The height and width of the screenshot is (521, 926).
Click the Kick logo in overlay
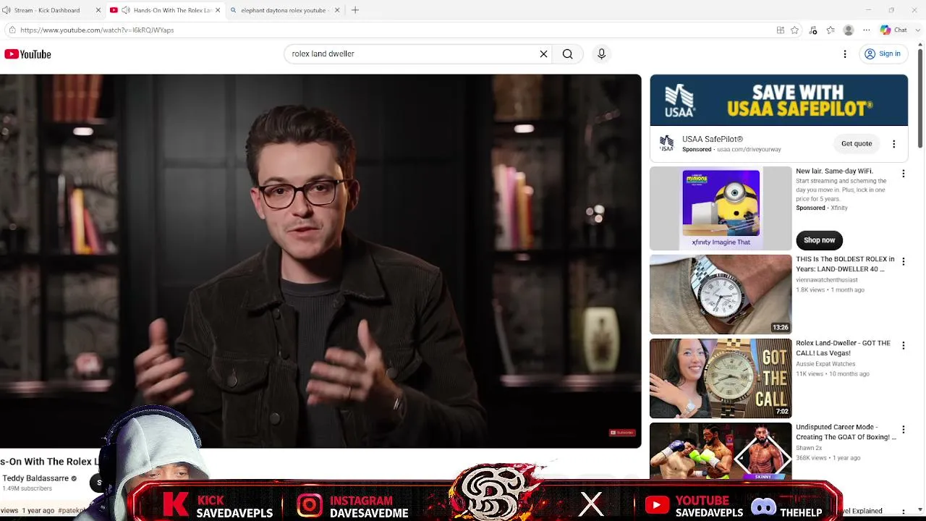175,504
